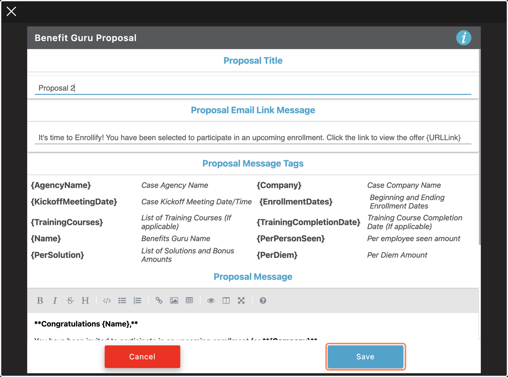Close the dialog with the X icon
The height and width of the screenshot is (377, 508).
coord(11,11)
